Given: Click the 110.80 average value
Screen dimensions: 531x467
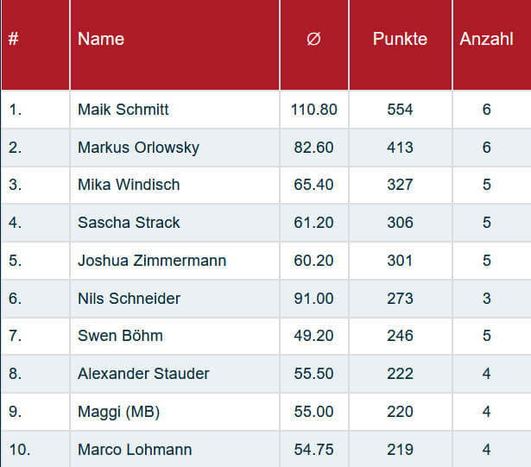Looking at the screenshot, I should point(314,110).
